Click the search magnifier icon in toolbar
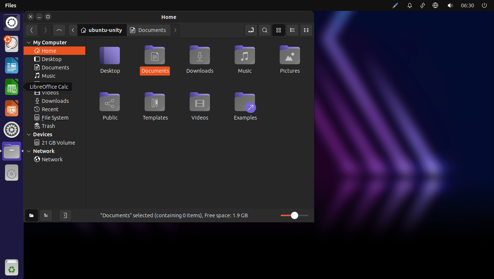 tap(265, 30)
